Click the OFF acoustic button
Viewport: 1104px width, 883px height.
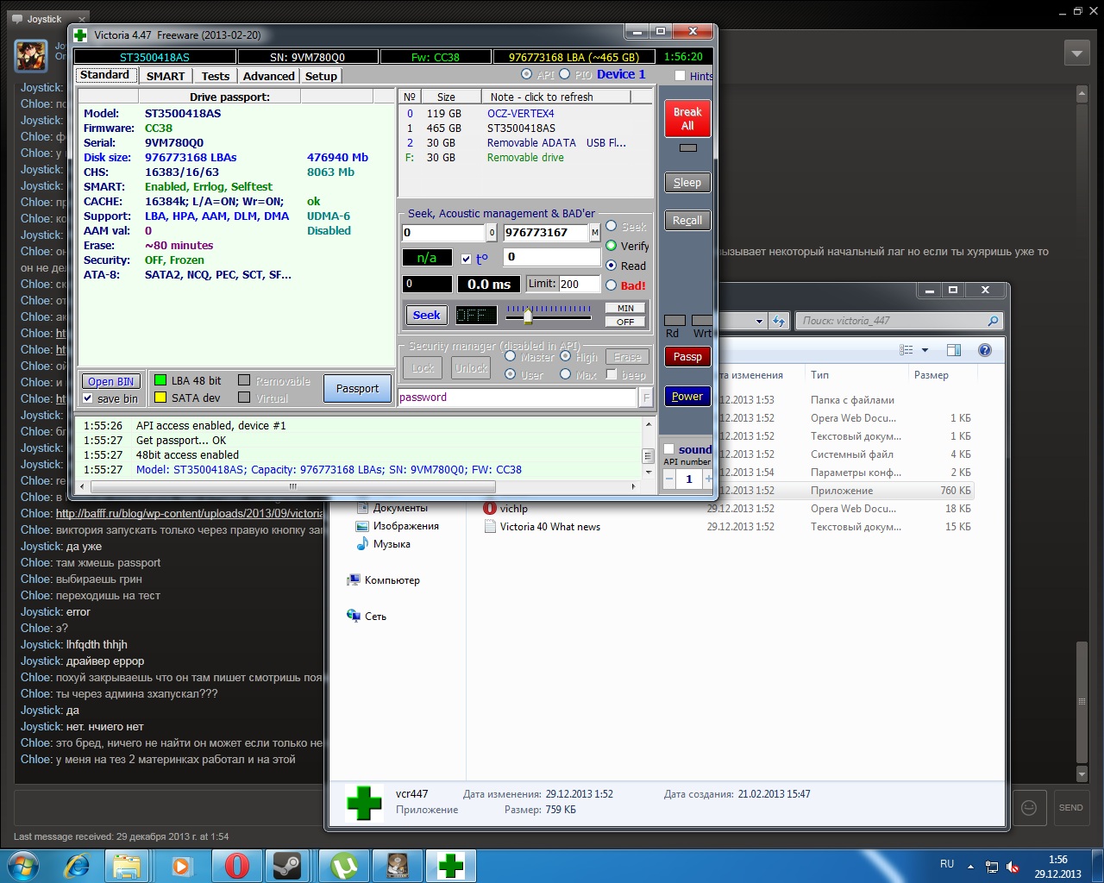coord(625,322)
